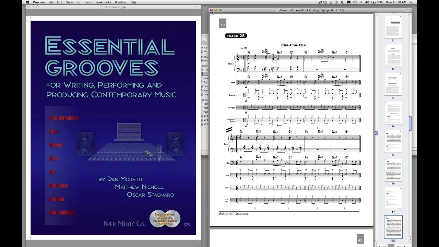439x247 pixels.
Task: Minimize the EssentialGroovesBookFinal4.pdf window
Action: pyautogui.click(x=216, y=10)
